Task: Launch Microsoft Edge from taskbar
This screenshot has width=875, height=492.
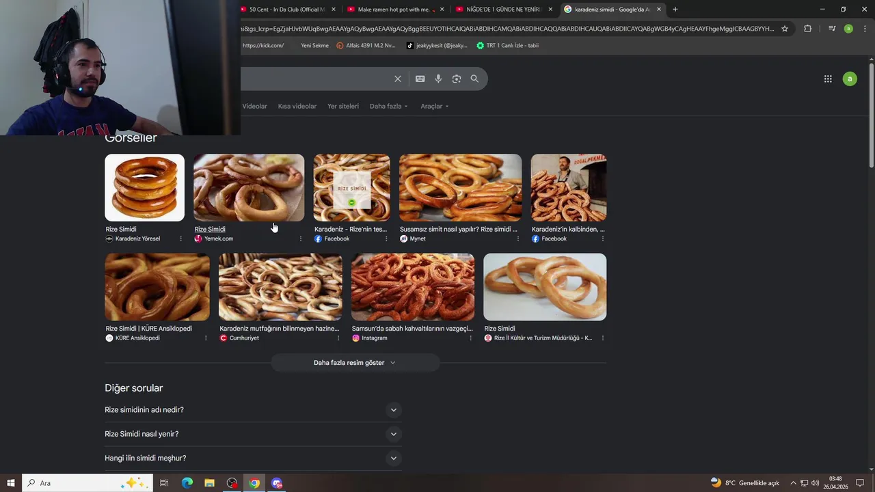Action: tap(187, 482)
